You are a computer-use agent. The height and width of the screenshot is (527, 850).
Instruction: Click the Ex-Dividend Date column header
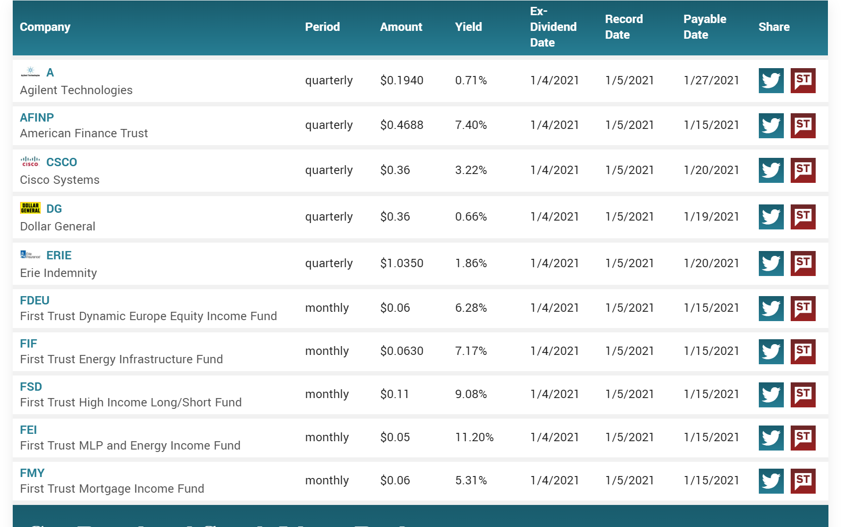[x=553, y=27]
